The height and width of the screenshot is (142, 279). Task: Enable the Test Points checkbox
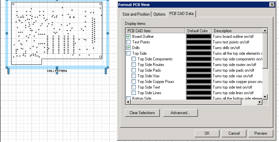point(128,42)
